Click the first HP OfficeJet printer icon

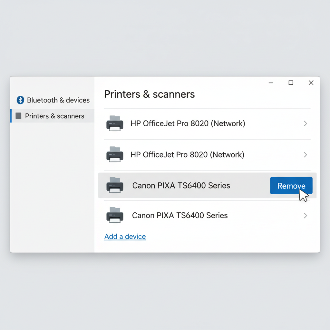click(x=115, y=123)
